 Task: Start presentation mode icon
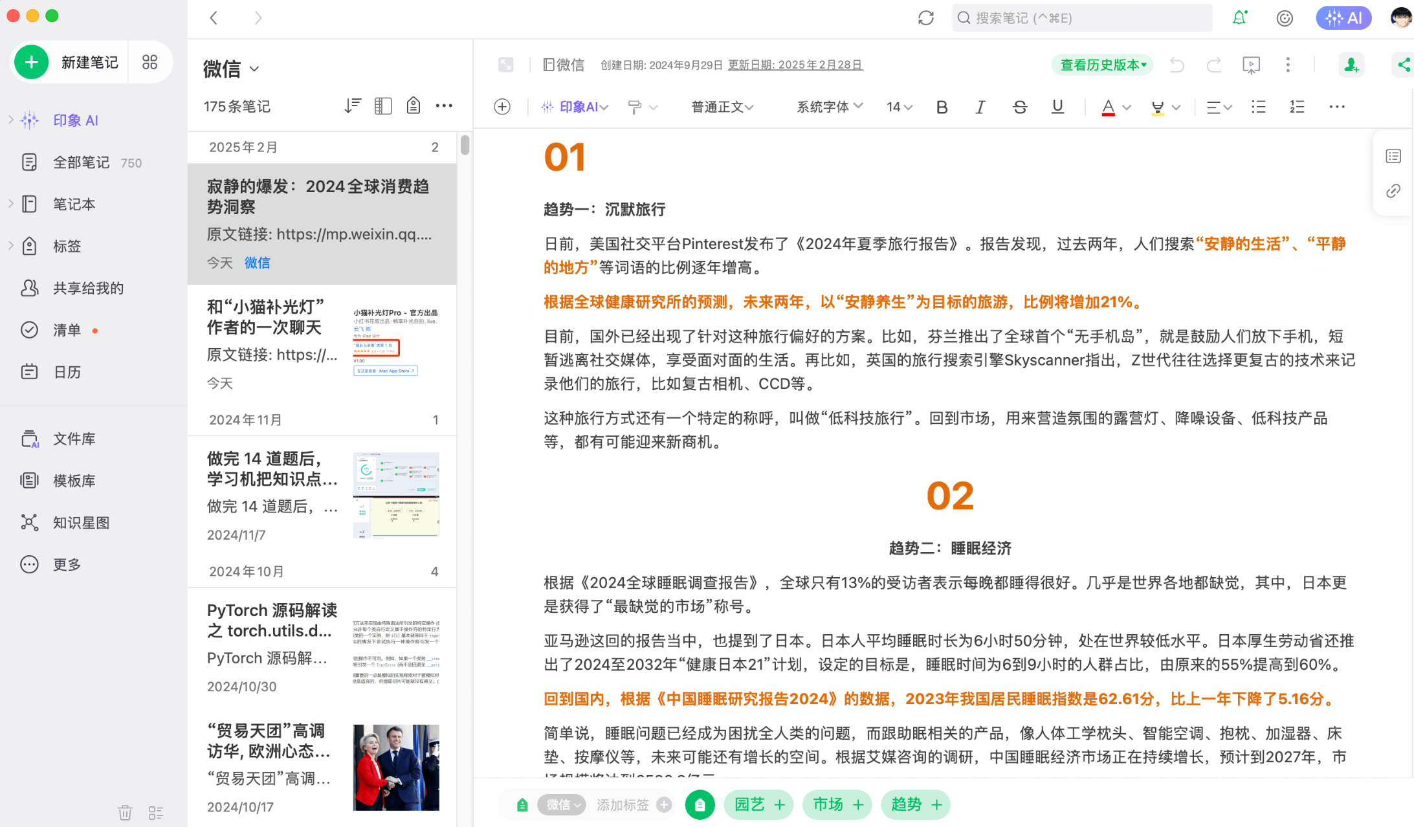tap(1251, 65)
